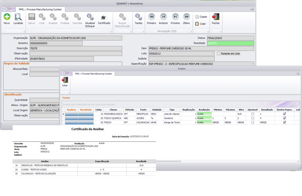Click the green Novo icon
Image resolution: width=302 pixels, height=196 pixels.
coord(7,17)
